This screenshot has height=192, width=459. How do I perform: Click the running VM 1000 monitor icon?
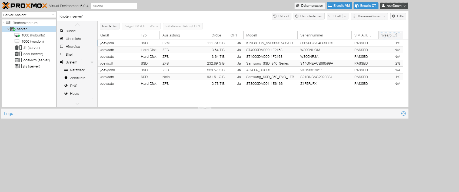tap(17, 35)
